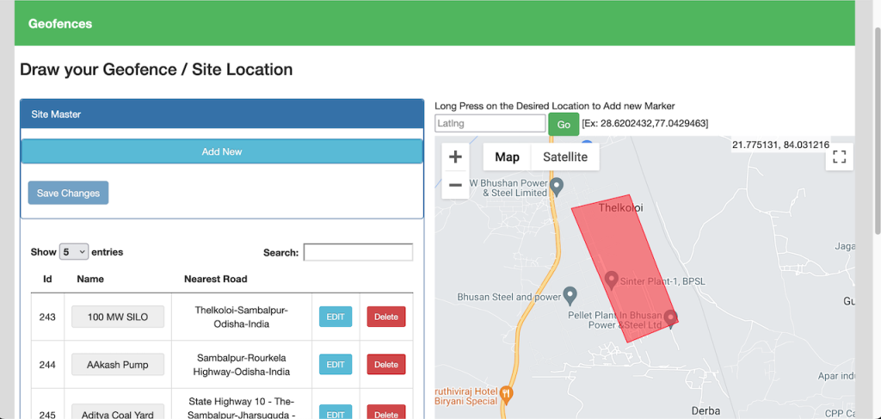Image resolution: width=881 pixels, height=419 pixels.
Task: Click the Pellet Plant map marker
Action: [671, 317]
